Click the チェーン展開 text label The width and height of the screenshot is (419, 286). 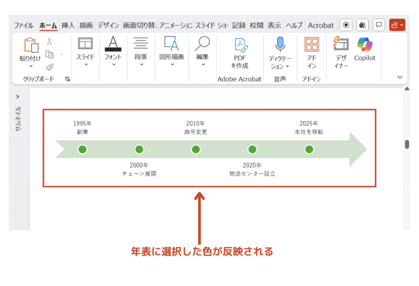139,174
